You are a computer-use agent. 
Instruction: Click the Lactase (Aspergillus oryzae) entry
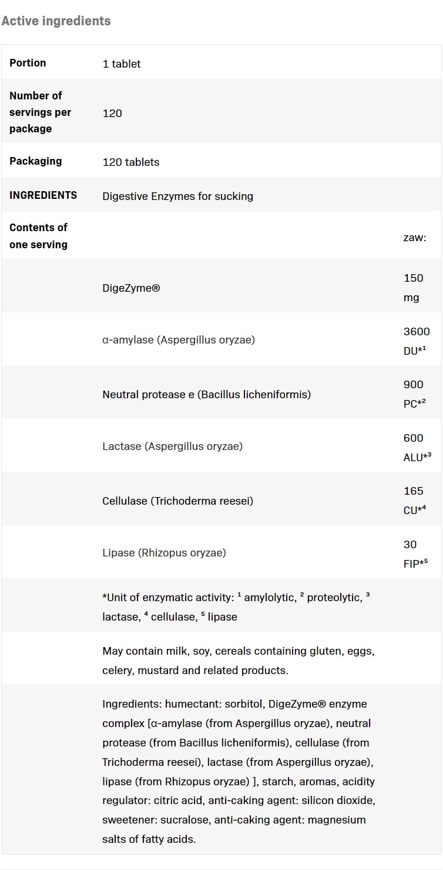[x=172, y=446]
